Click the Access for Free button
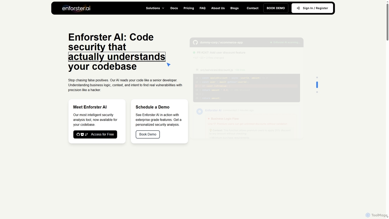Viewport: 389px width, 219px height. coord(95,134)
